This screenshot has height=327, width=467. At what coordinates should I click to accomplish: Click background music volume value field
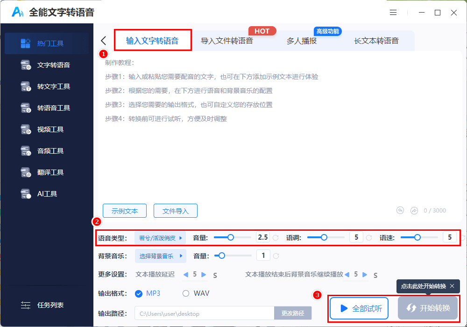(x=263, y=256)
